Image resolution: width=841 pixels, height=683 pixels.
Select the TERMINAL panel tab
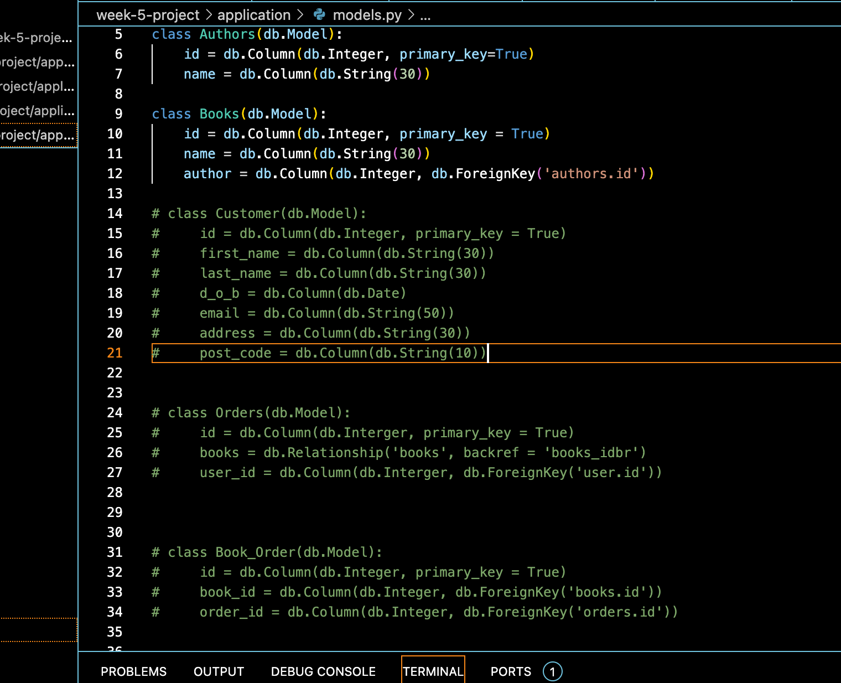click(433, 671)
